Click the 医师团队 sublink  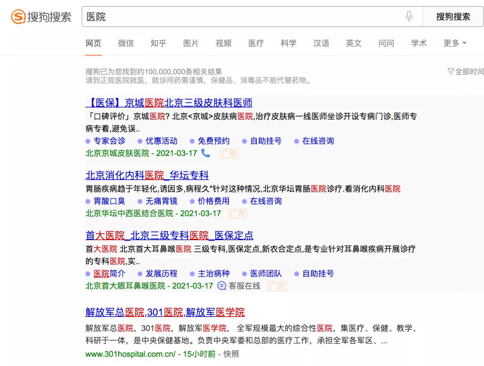click(266, 273)
